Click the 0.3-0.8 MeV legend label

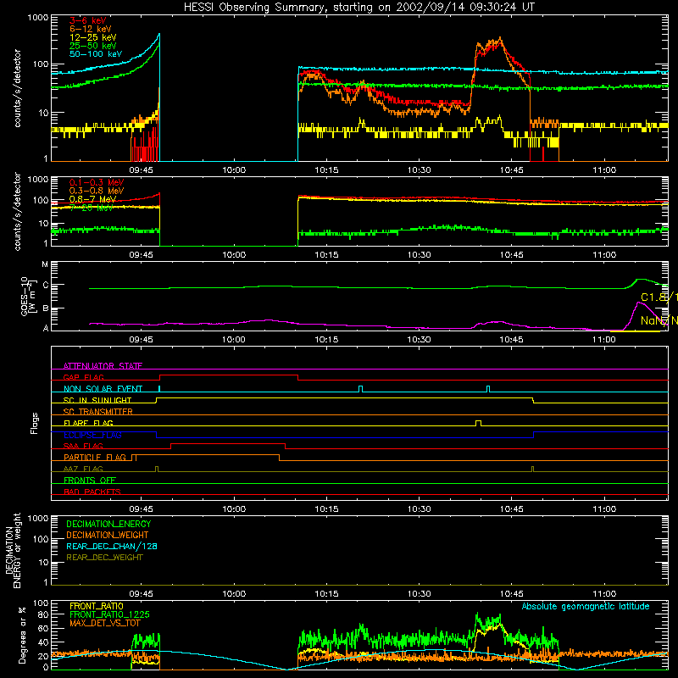[x=97, y=191]
